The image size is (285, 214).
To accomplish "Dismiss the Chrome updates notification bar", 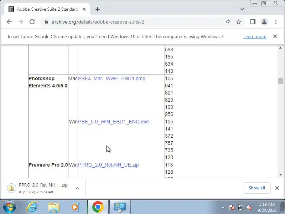I will (x=275, y=36).
